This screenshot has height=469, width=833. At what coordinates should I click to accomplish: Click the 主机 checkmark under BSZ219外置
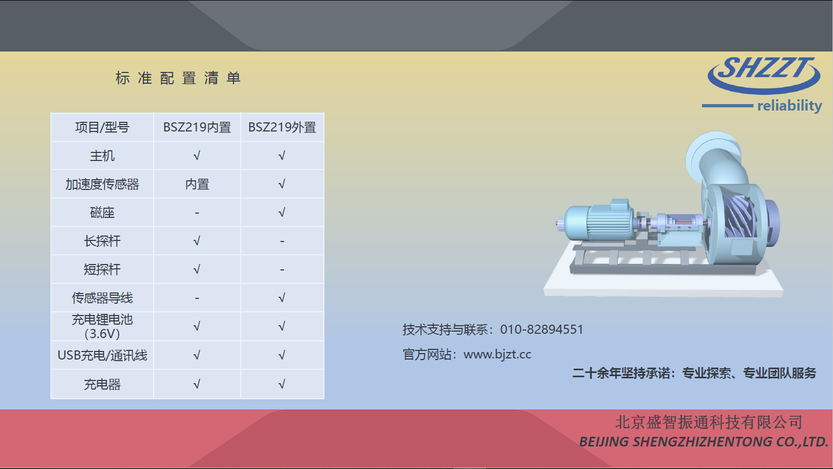282,156
